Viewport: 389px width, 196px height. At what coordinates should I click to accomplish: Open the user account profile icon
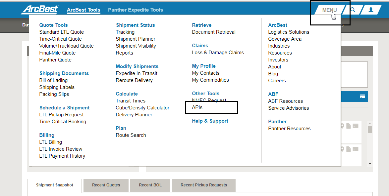[371, 10]
